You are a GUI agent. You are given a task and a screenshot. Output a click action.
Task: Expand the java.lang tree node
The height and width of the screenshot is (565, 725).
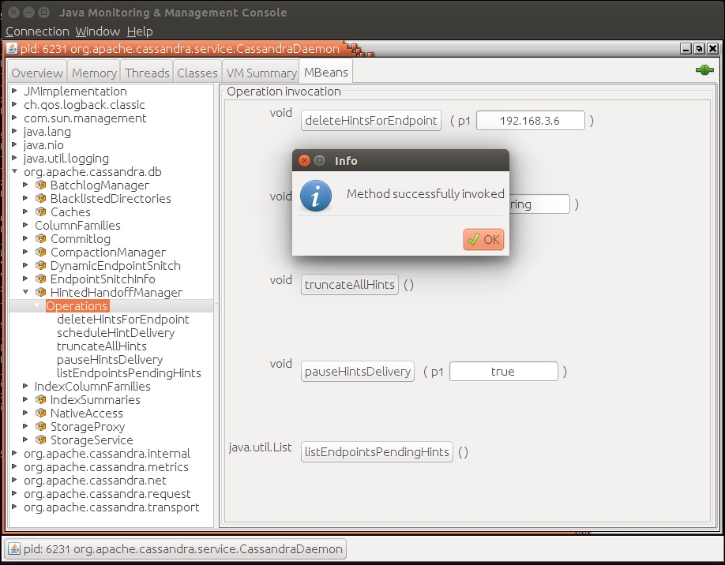[x=14, y=131]
